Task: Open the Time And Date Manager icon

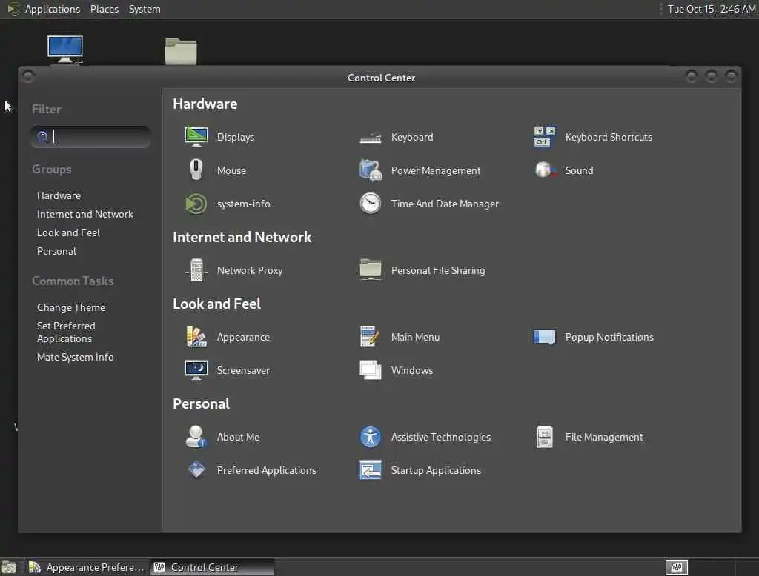Action: pyautogui.click(x=371, y=204)
